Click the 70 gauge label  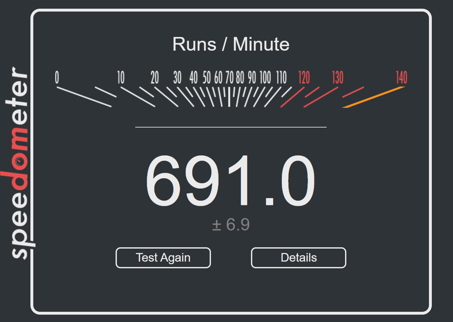(229, 77)
